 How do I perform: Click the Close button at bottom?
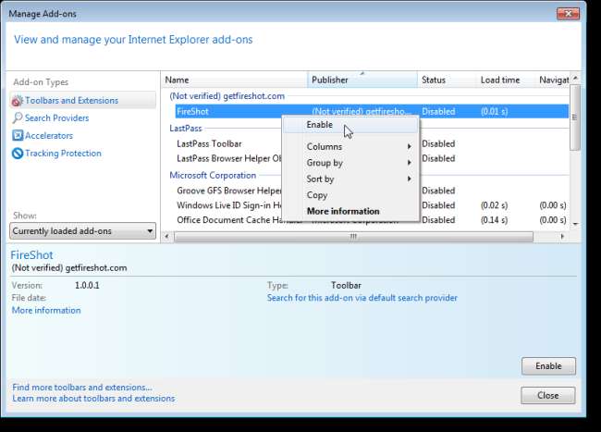pyautogui.click(x=548, y=395)
